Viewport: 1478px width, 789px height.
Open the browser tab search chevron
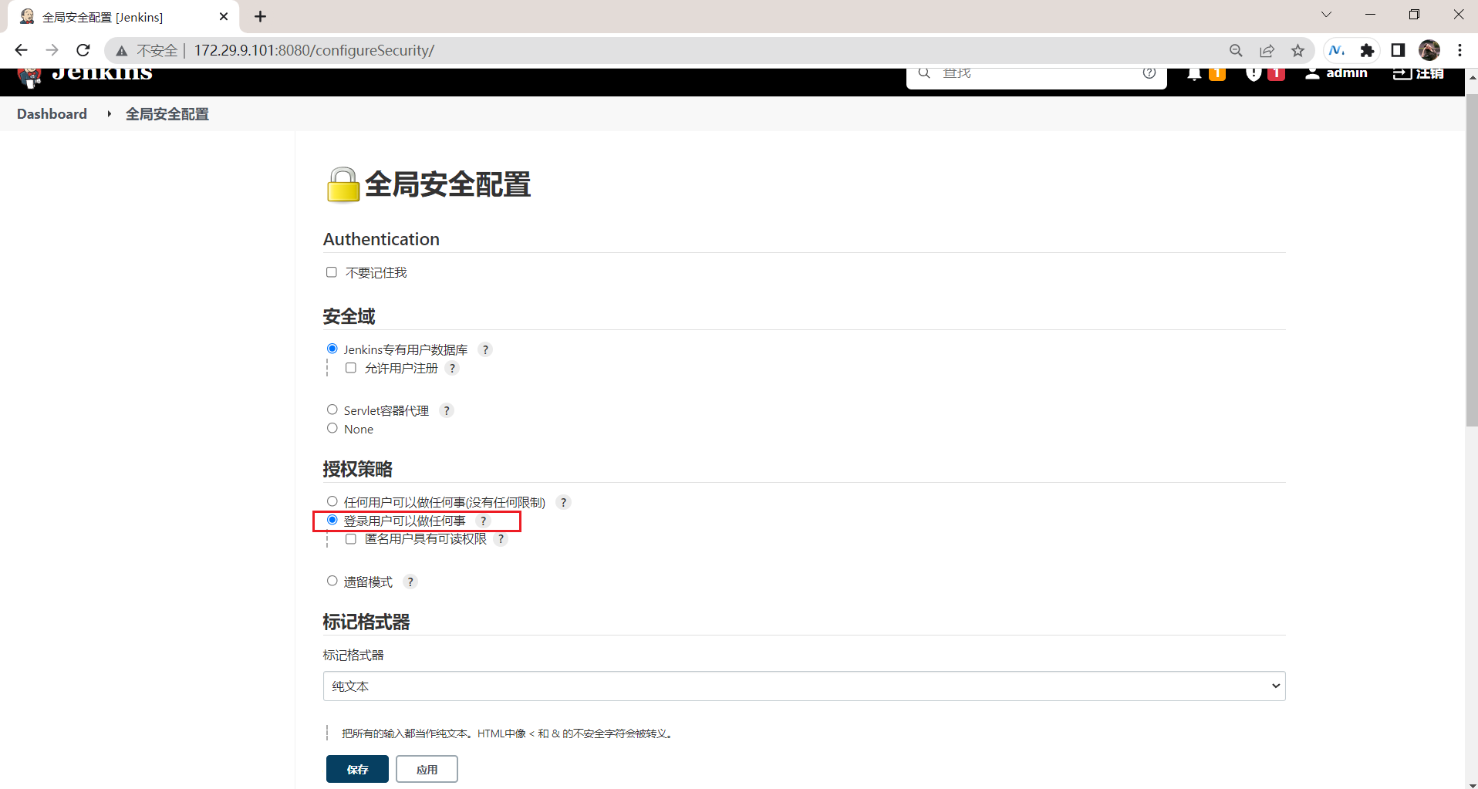point(1326,15)
